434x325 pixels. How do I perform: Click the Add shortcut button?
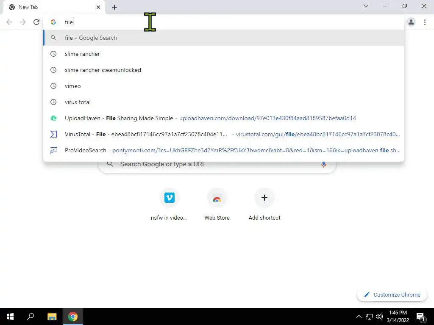coord(264,205)
